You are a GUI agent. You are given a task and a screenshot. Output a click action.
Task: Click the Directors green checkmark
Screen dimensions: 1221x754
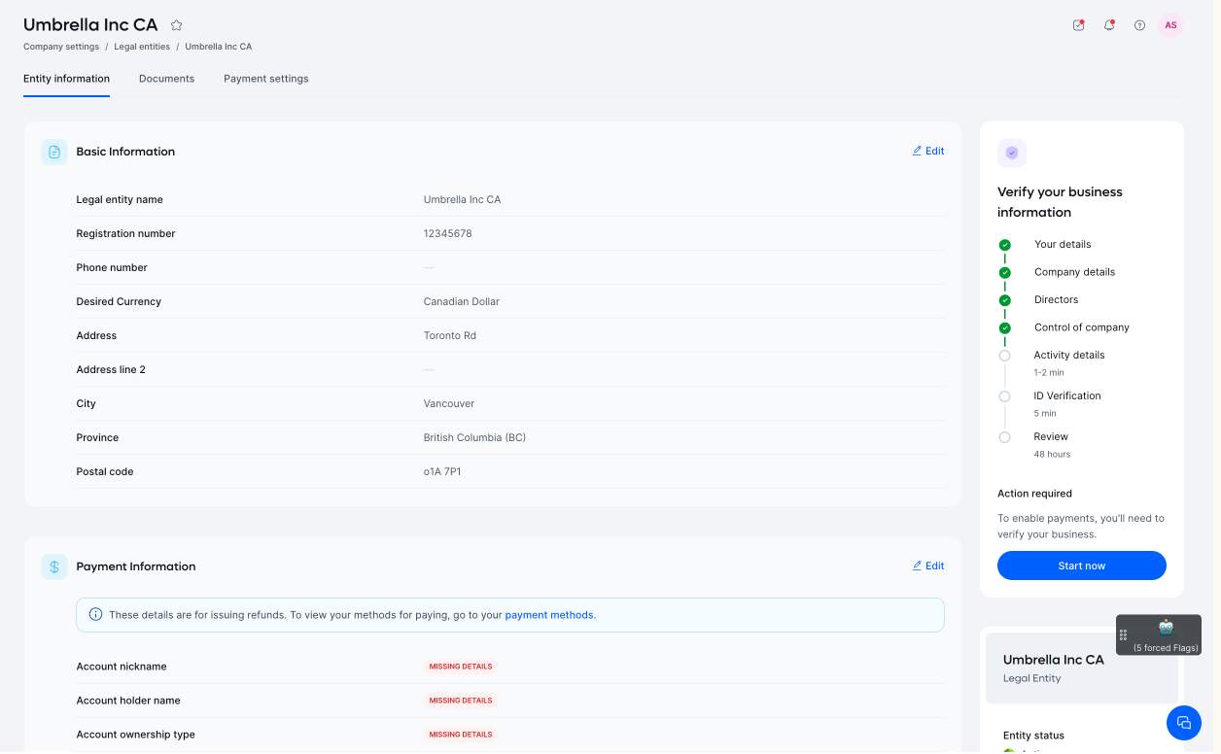click(1004, 300)
